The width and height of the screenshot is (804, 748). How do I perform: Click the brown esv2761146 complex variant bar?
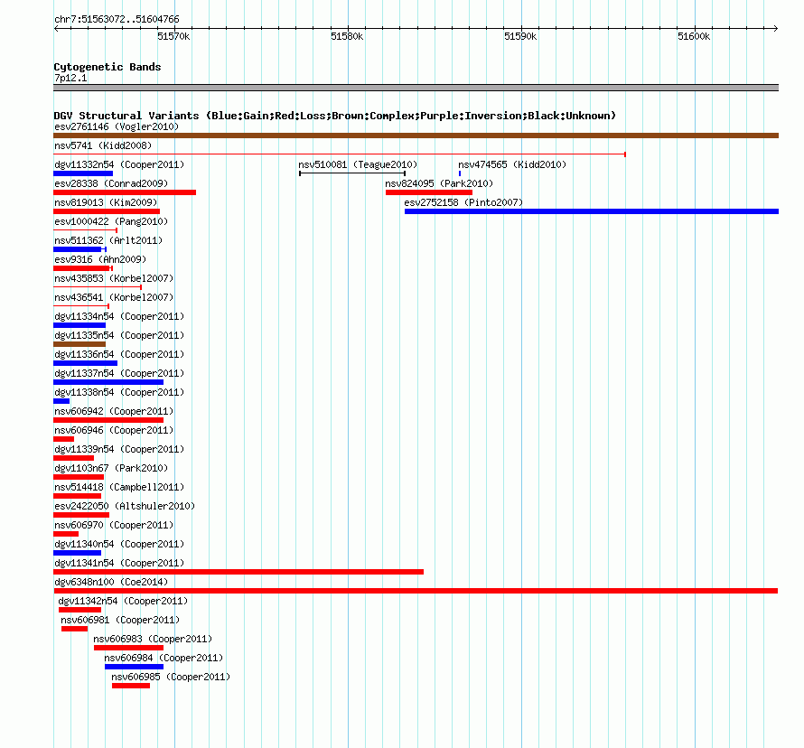[416, 136]
